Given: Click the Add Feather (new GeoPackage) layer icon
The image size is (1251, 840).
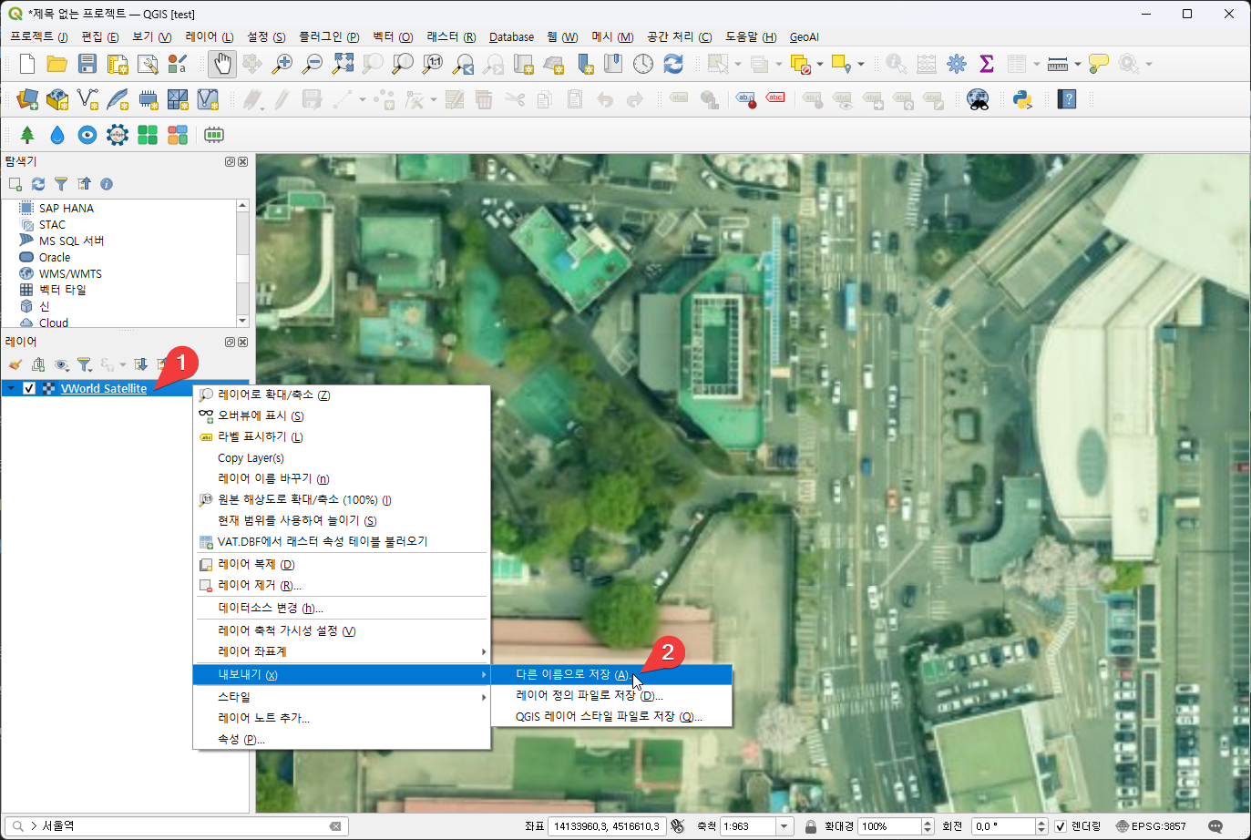Looking at the screenshot, I should [118, 99].
